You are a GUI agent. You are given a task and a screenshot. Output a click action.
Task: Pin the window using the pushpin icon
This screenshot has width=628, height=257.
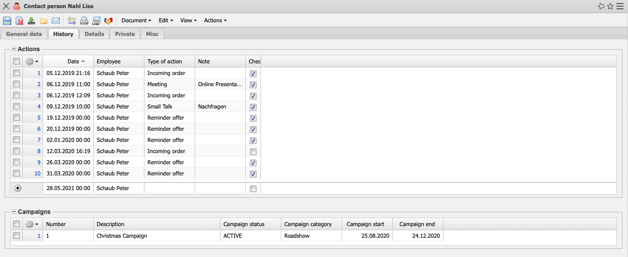tap(601, 7)
